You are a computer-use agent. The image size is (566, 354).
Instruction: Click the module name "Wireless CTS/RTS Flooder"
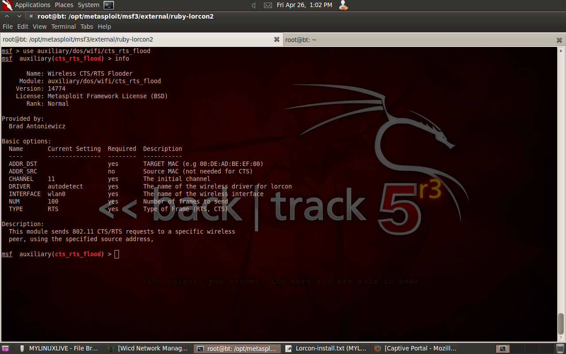(90, 73)
